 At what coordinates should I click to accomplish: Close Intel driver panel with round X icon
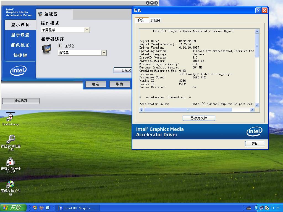[156, 3]
